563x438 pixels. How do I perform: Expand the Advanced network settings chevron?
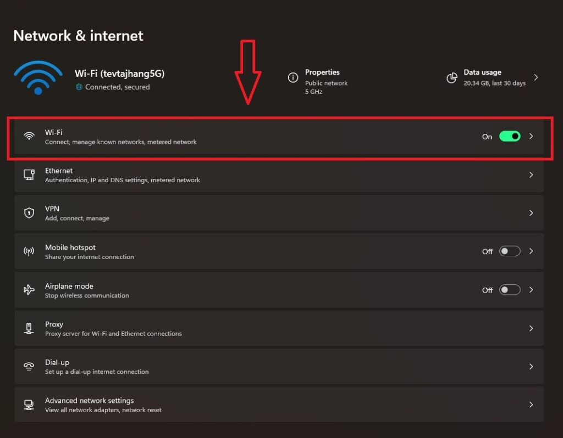tap(531, 405)
